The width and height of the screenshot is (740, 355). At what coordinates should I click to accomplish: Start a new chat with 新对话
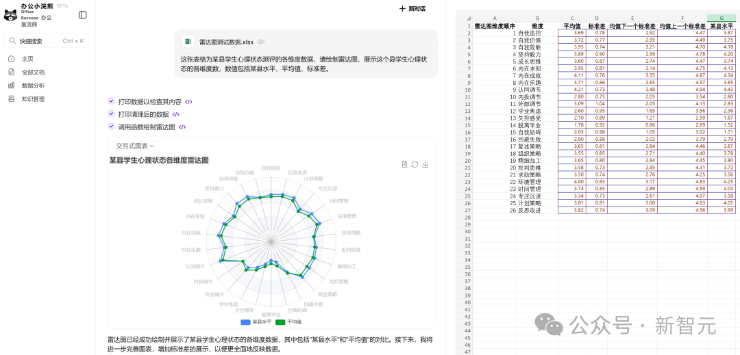(412, 9)
